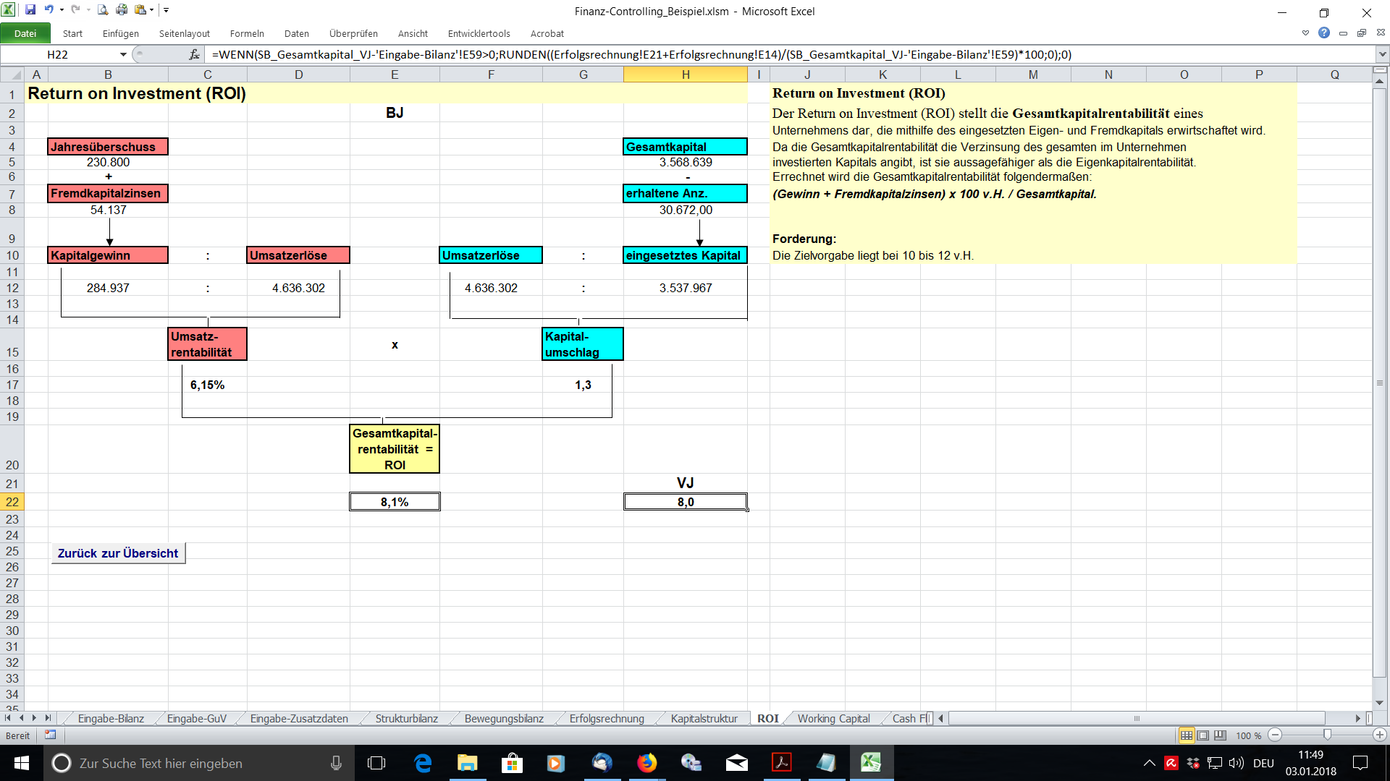Click the Undo icon

48,10
